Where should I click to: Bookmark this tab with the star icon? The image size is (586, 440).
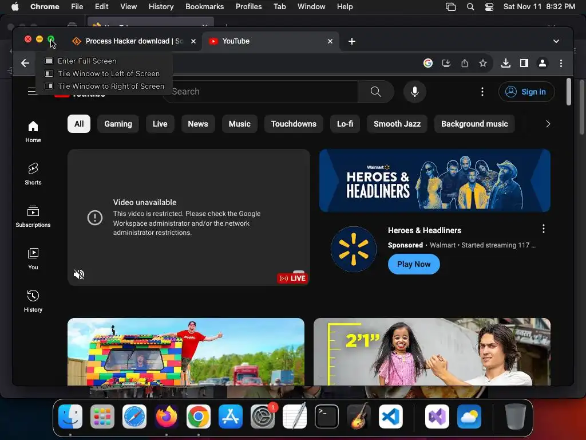483,63
